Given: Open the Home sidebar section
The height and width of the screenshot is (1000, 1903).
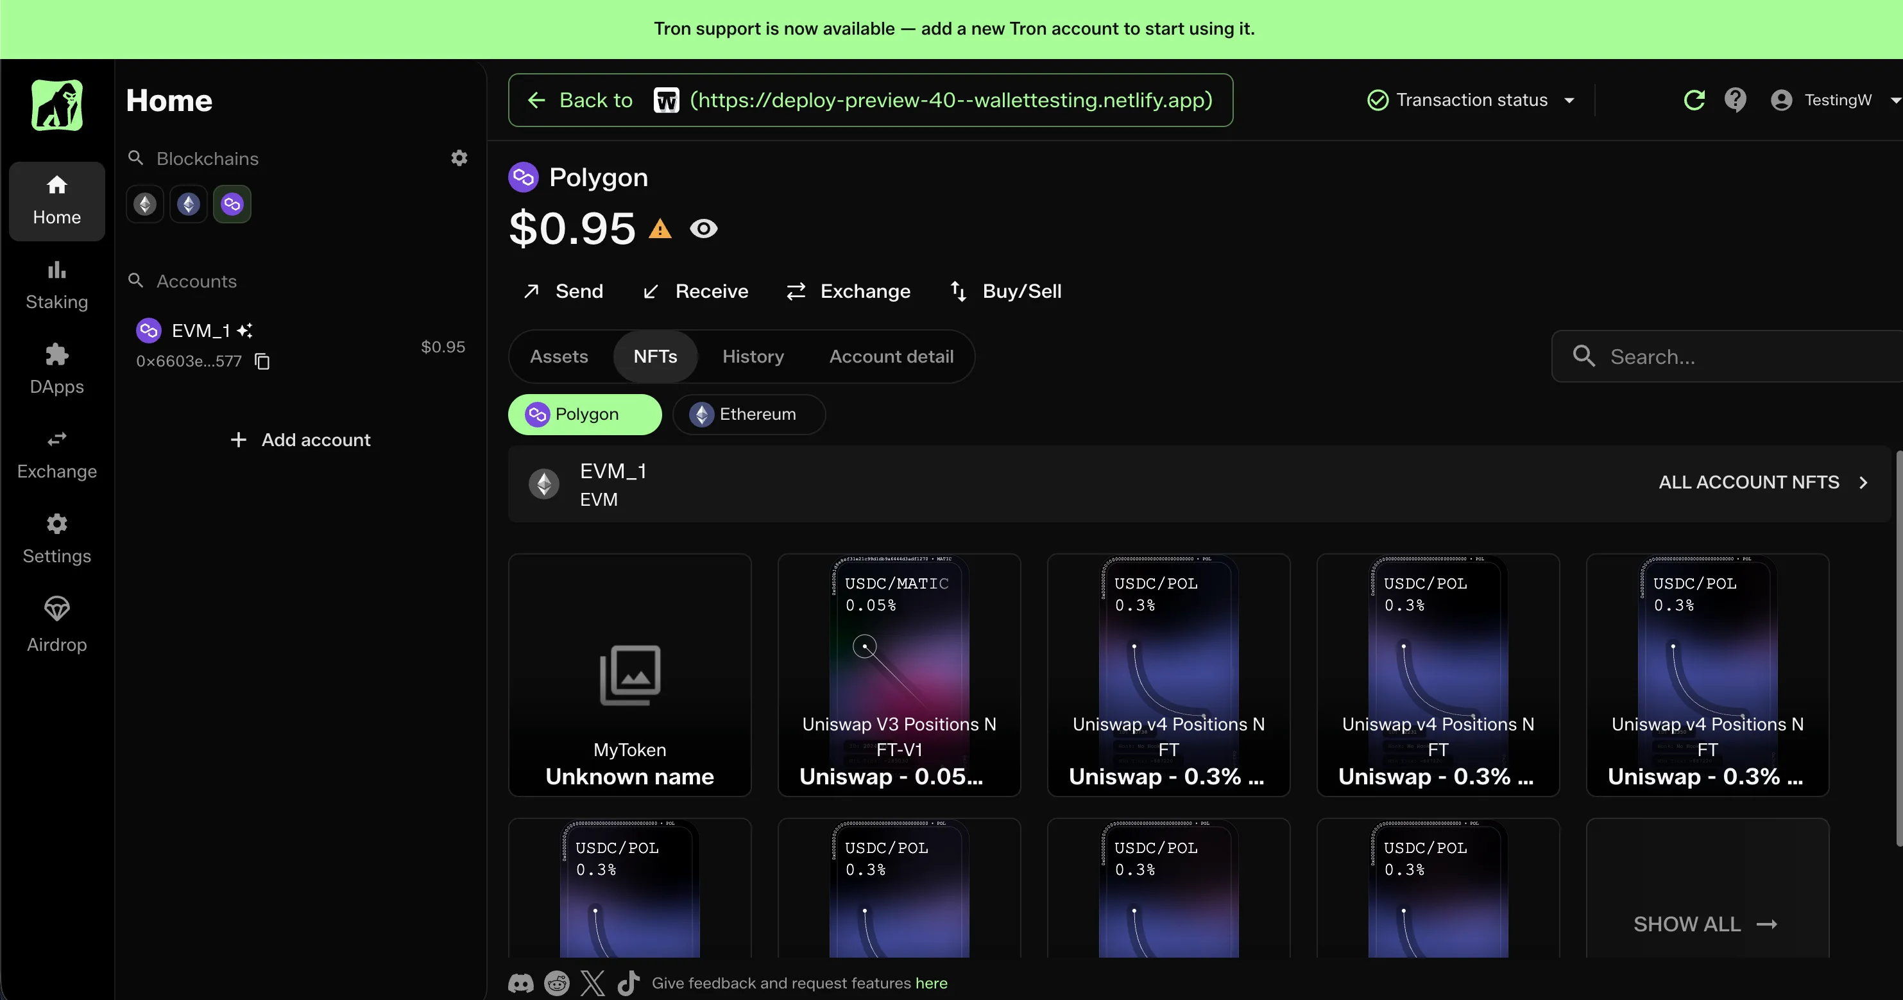Looking at the screenshot, I should pyautogui.click(x=57, y=201).
